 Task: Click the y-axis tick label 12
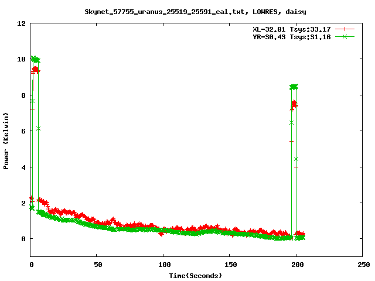coord(21,23)
